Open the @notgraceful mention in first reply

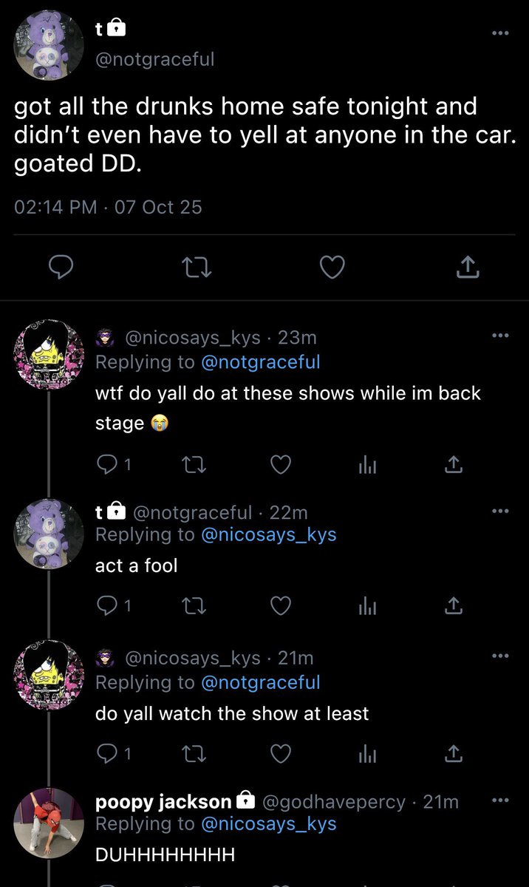260,362
